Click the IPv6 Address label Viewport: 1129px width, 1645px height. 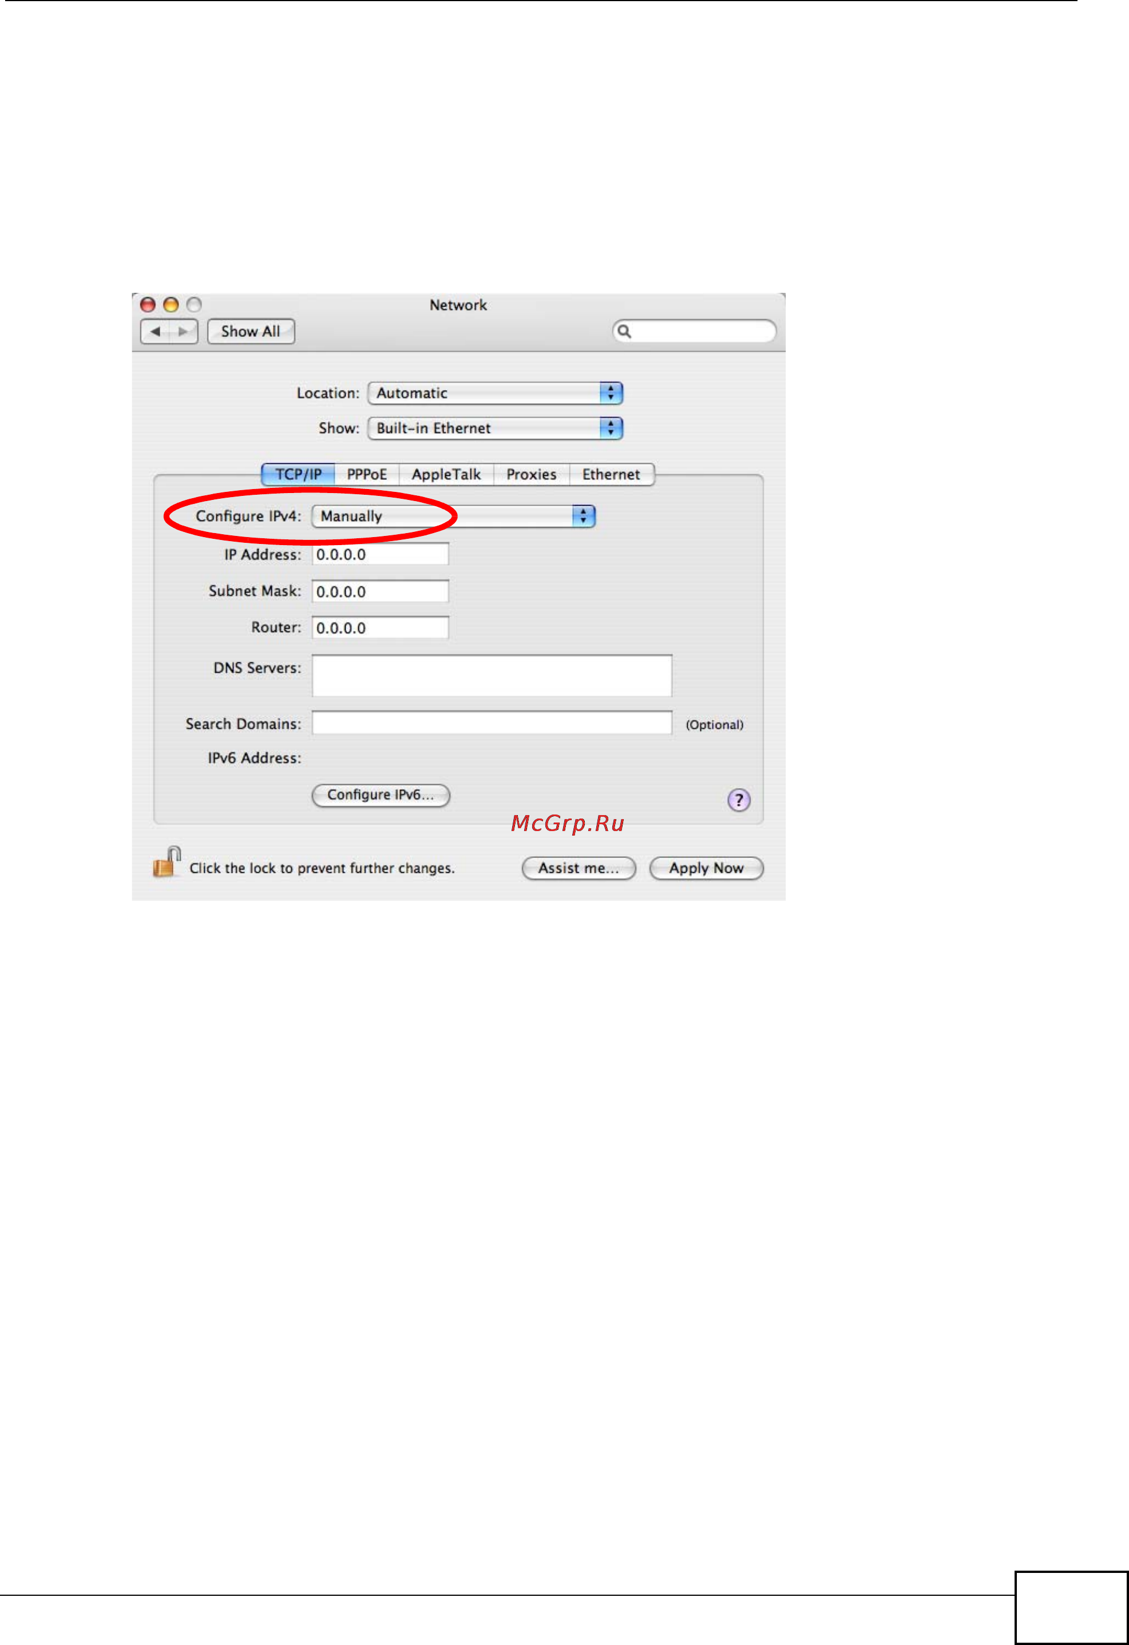click(x=254, y=758)
